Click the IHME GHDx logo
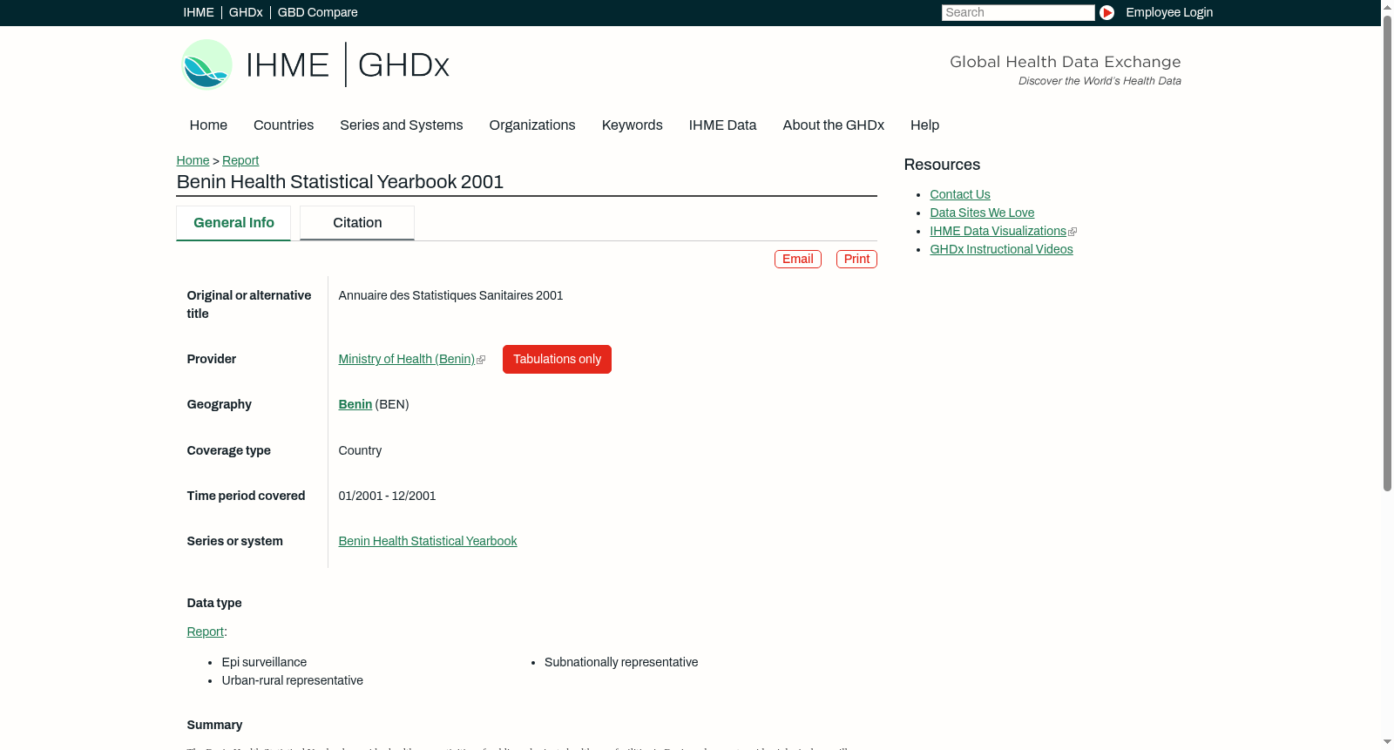The width and height of the screenshot is (1394, 750). (315, 64)
